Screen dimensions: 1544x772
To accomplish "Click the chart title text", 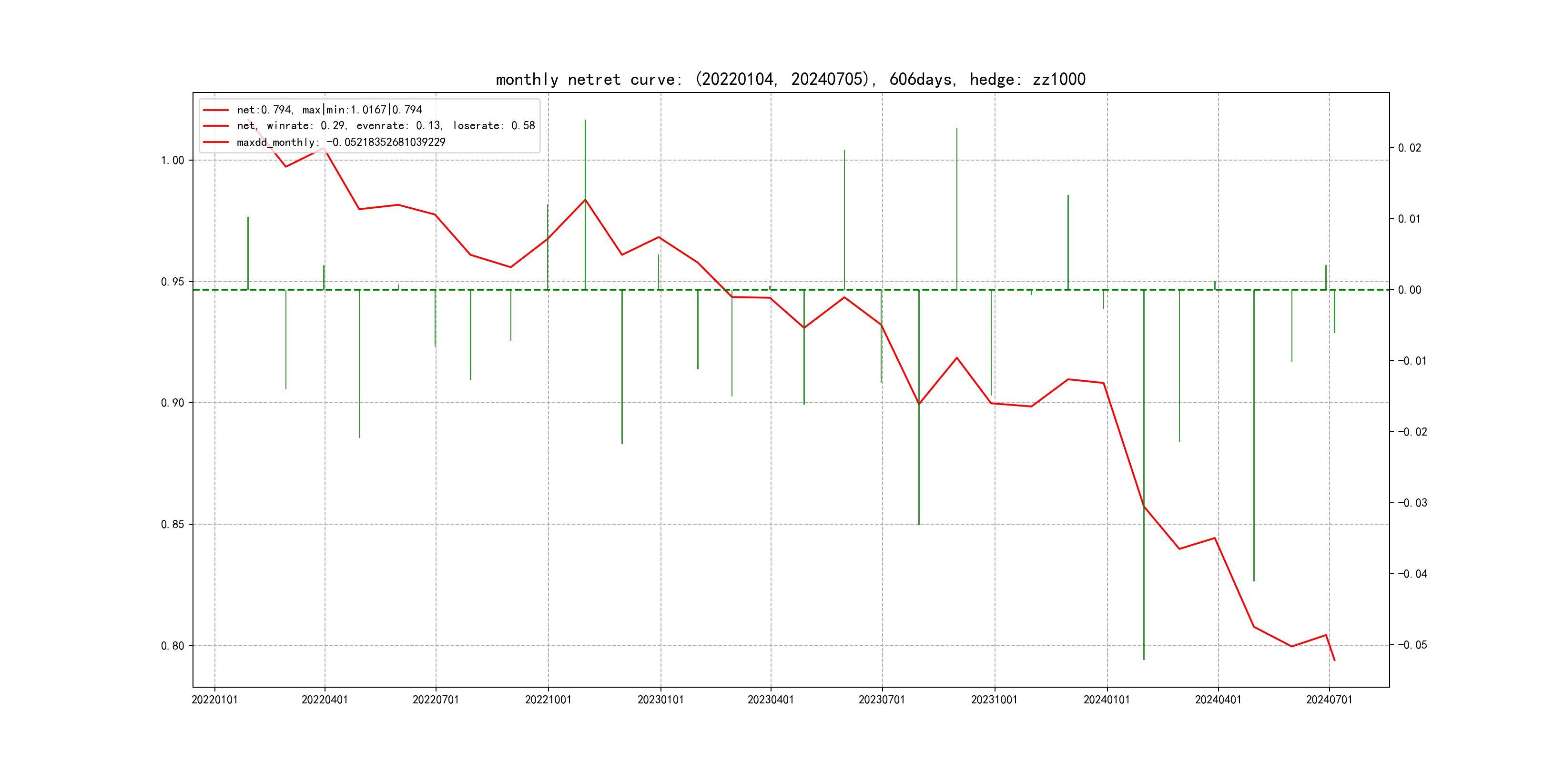I will click(790, 79).
